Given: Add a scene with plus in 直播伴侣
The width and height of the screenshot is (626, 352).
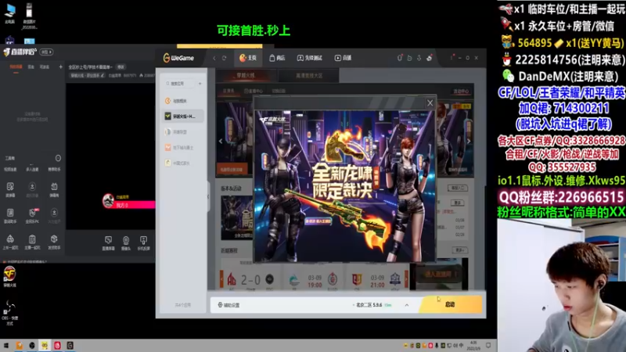Looking at the screenshot, I should pos(61,67).
